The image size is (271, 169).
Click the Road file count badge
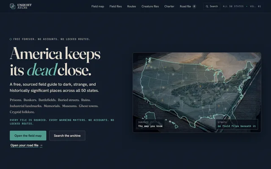tap(194, 6)
